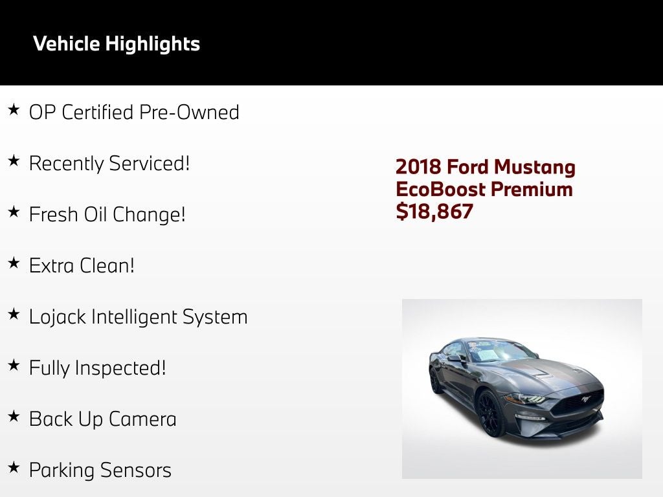Click the Extra Clean! highlight text
Viewport: 663px width, 497px height.
pyautogui.click(x=82, y=265)
